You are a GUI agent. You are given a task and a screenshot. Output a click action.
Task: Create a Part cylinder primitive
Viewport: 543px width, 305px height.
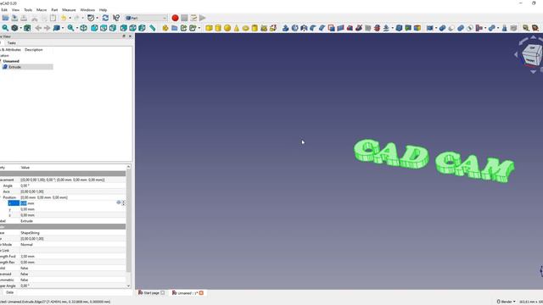click(x=218, y=28)
